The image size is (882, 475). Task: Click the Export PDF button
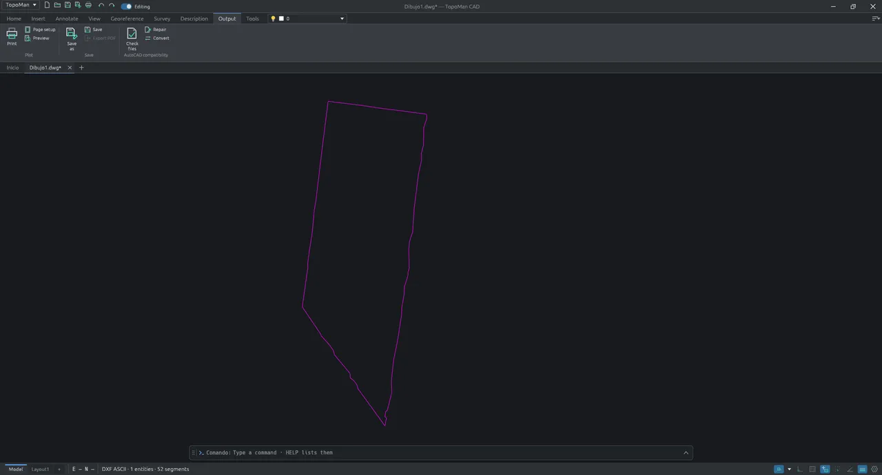(x=100, y=38)
